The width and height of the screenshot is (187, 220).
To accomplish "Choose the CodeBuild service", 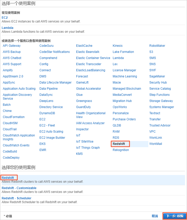I will (x=10, y=152).
